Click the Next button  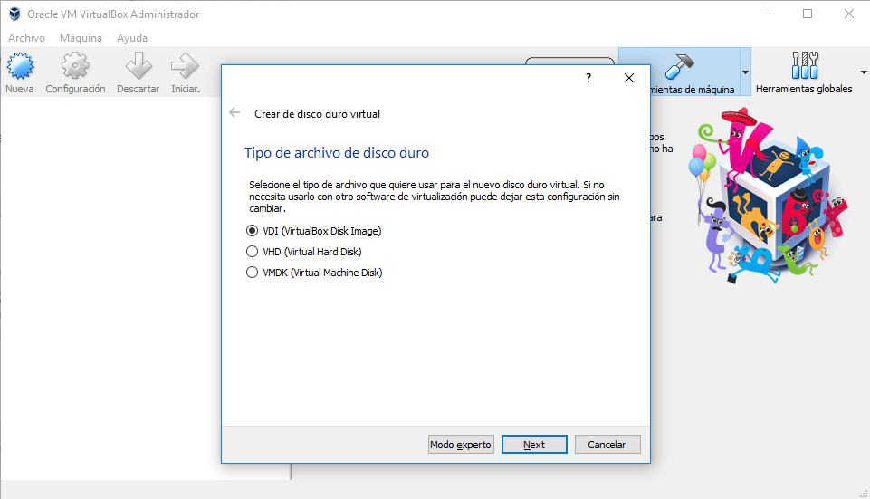[534, 445]
